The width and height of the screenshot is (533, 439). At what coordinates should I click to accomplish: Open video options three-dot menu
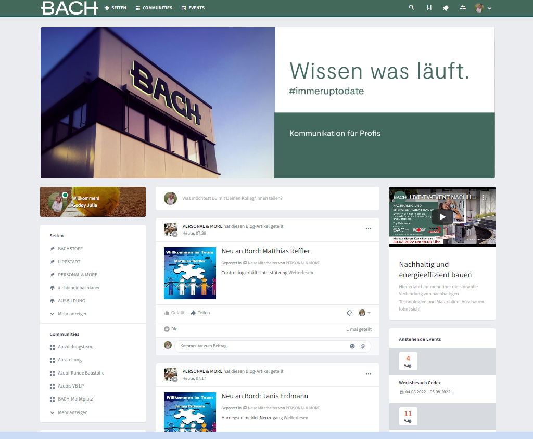484,198
